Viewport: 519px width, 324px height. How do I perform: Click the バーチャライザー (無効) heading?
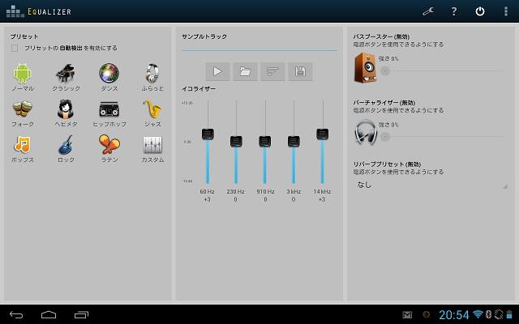point(384,103)
